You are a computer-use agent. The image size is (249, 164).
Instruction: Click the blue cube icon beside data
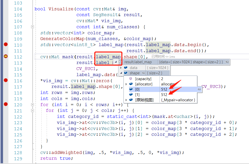126,68
